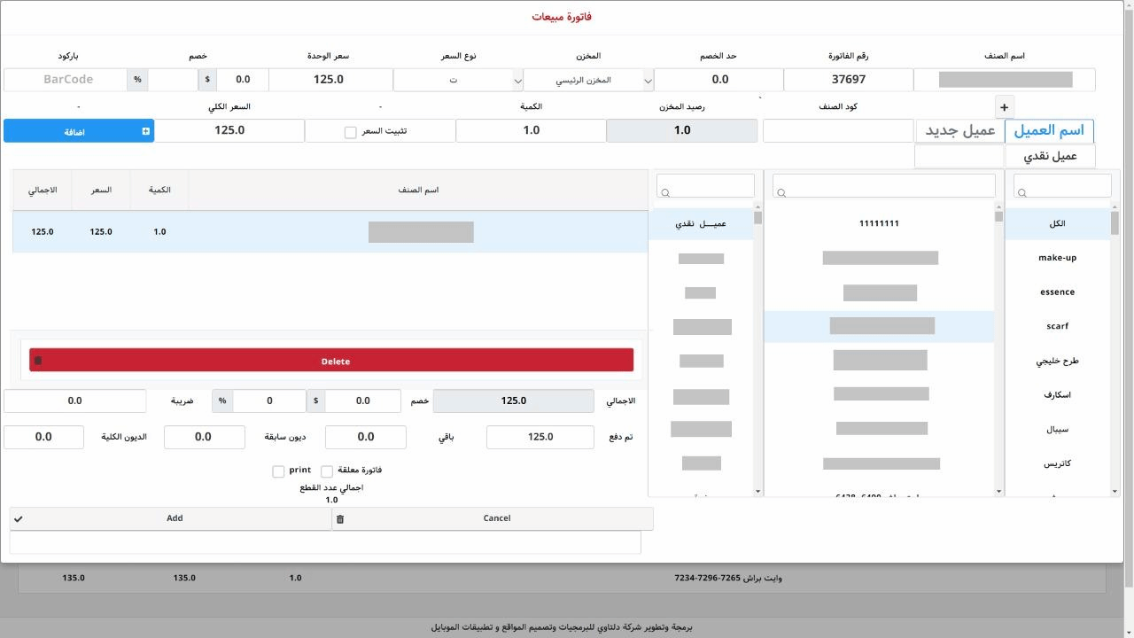This screenshot has height=638, width=1134.
Task: Click the رصيد المخزن stock field
Action: click(x=682, y=130)
